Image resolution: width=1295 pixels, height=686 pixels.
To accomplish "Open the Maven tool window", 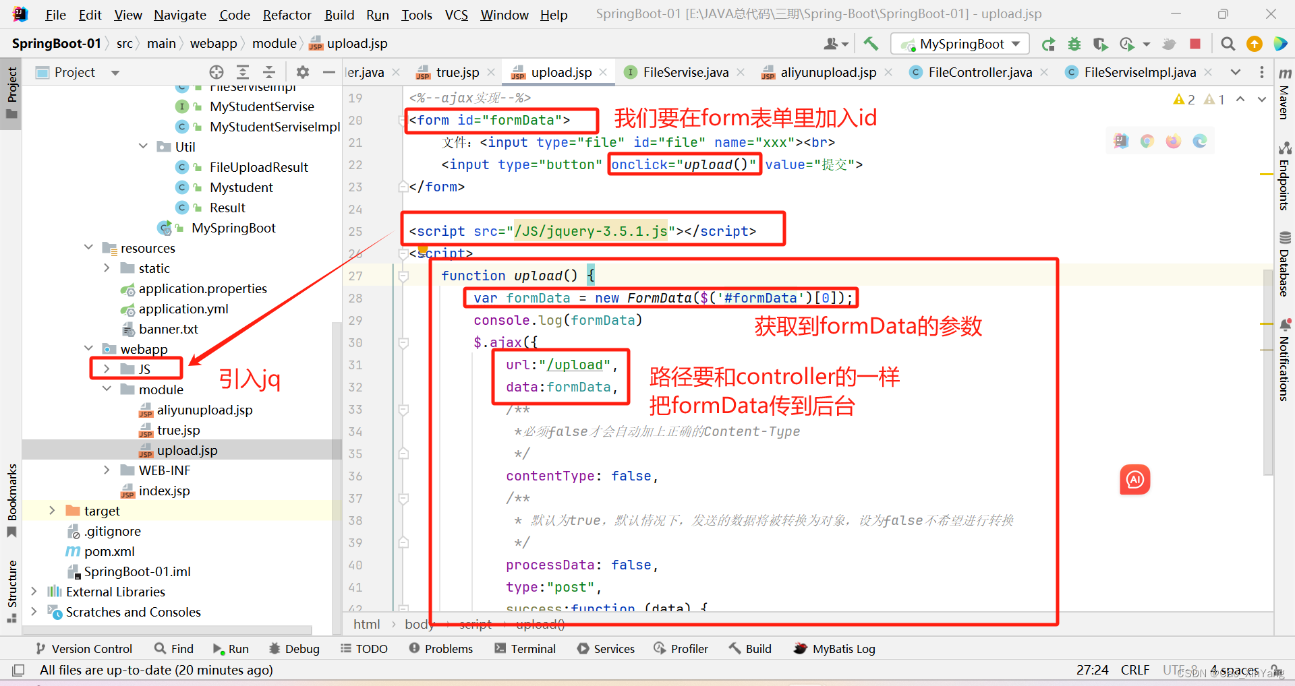I will (x=1285, y=94).
